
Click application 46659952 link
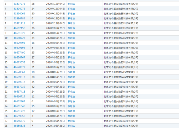[19, 116]
